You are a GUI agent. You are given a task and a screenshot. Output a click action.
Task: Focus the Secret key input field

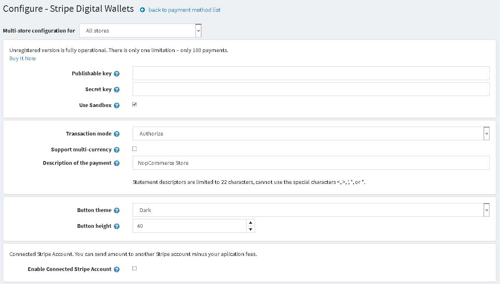pos(311,89)
